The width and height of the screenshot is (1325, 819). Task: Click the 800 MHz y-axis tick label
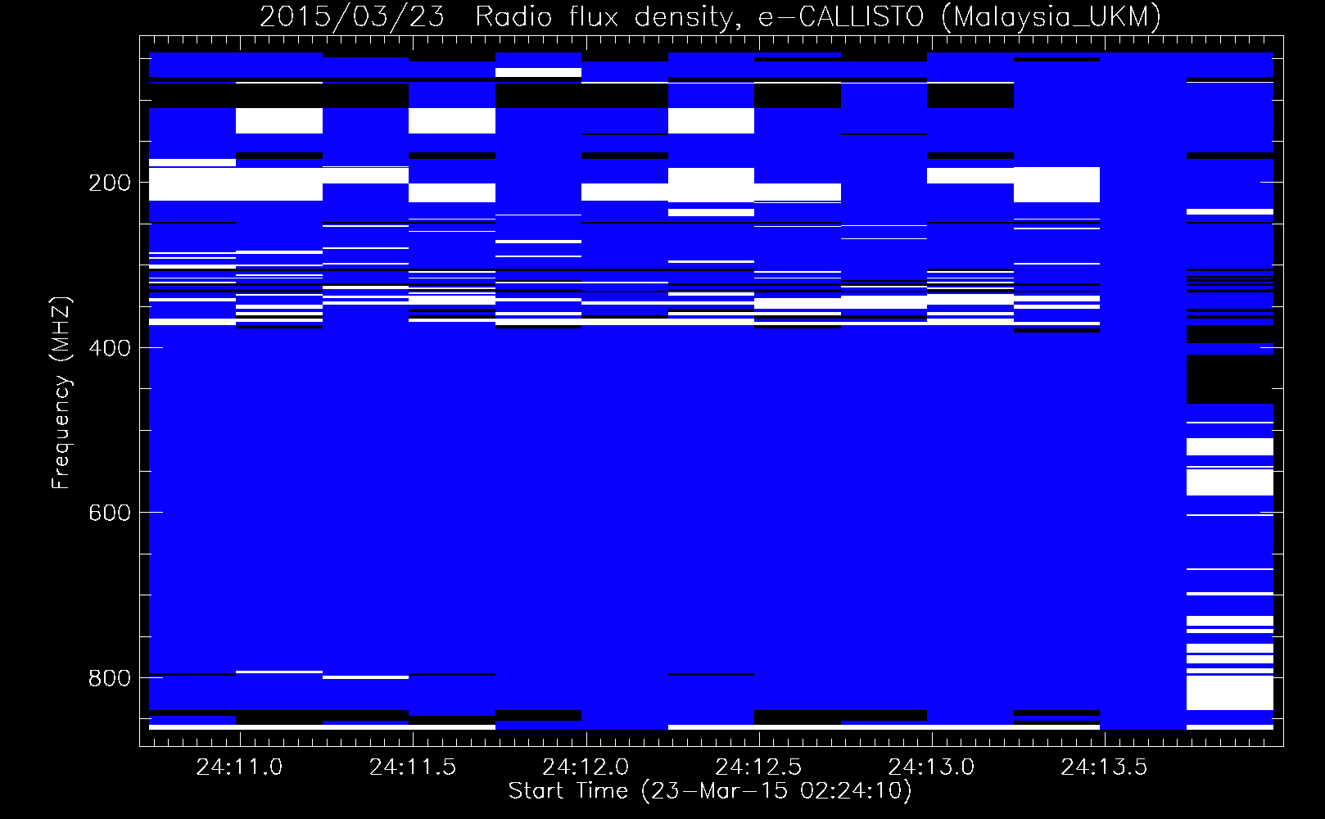[x=110, y=678]
